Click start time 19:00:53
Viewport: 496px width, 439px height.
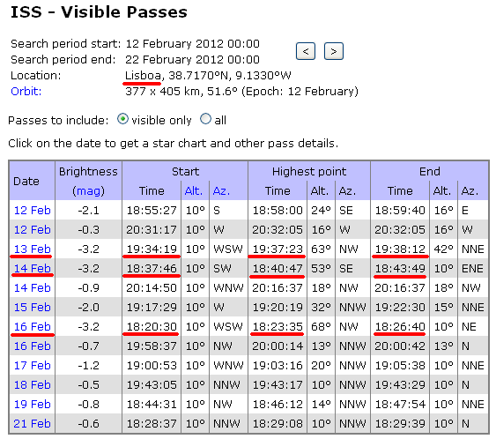point(152,366)
